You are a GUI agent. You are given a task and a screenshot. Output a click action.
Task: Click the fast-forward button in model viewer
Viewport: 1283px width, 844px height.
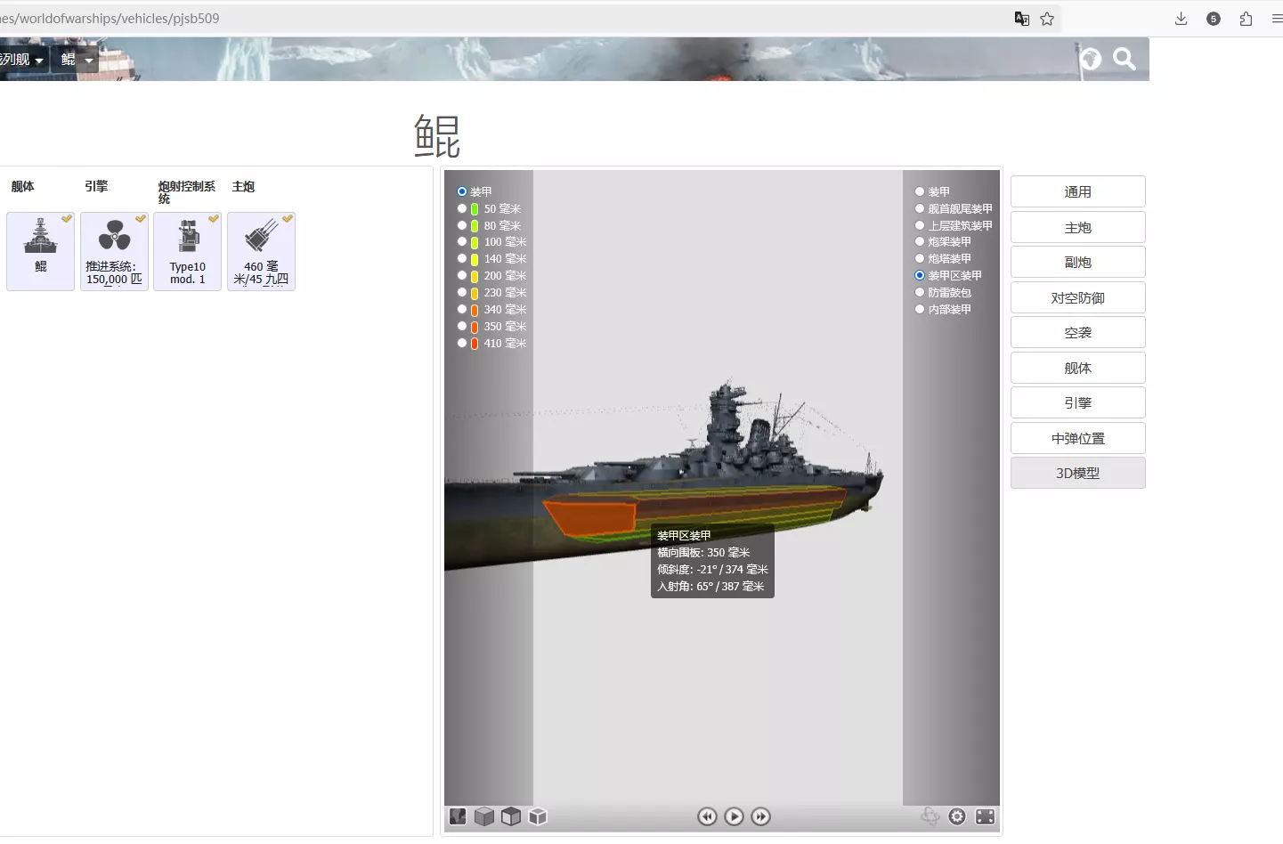coord(760,816)
